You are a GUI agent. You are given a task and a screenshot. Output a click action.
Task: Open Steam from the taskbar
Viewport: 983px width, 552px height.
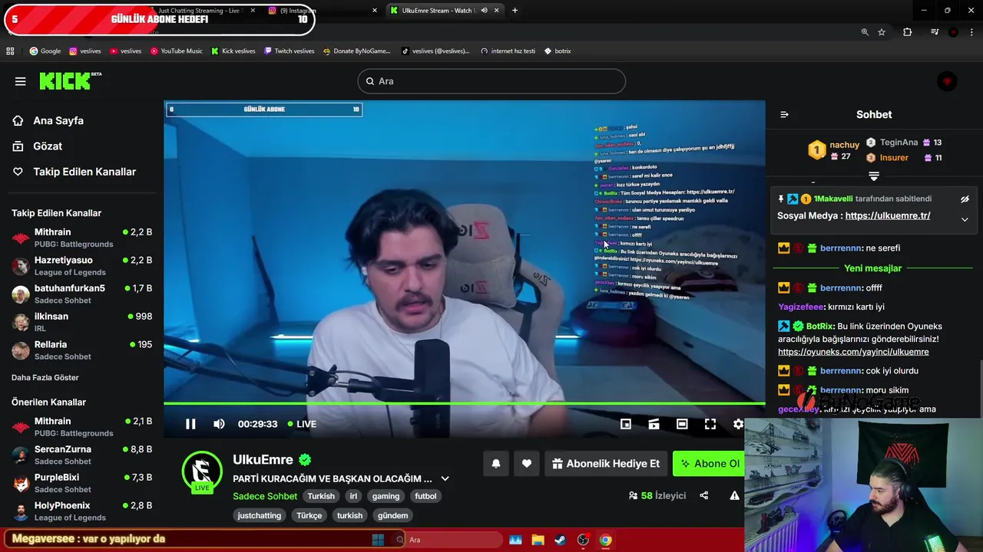(560, 540)
